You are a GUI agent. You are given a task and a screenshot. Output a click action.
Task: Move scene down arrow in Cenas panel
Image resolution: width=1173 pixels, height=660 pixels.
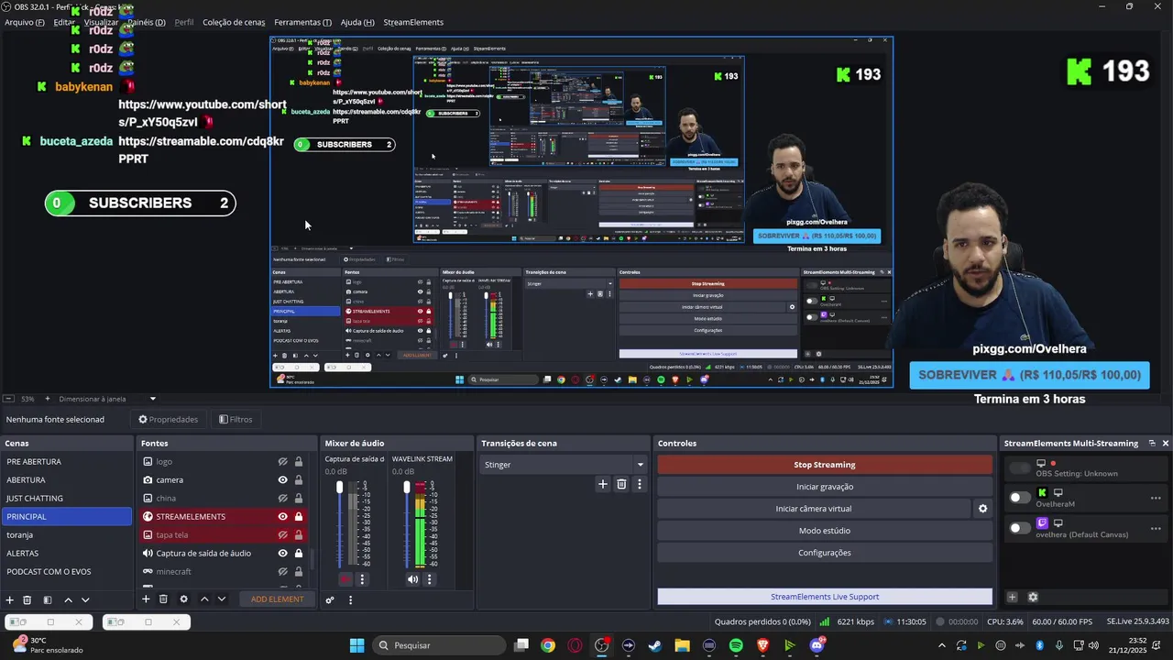pos(85,599)
